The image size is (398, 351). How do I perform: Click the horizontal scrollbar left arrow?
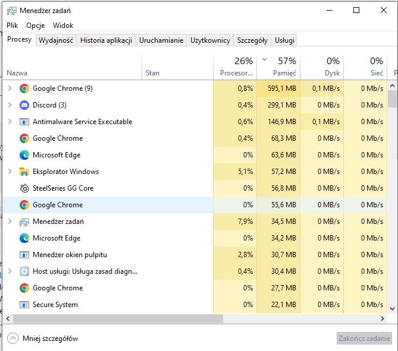(x=8, y=318)
